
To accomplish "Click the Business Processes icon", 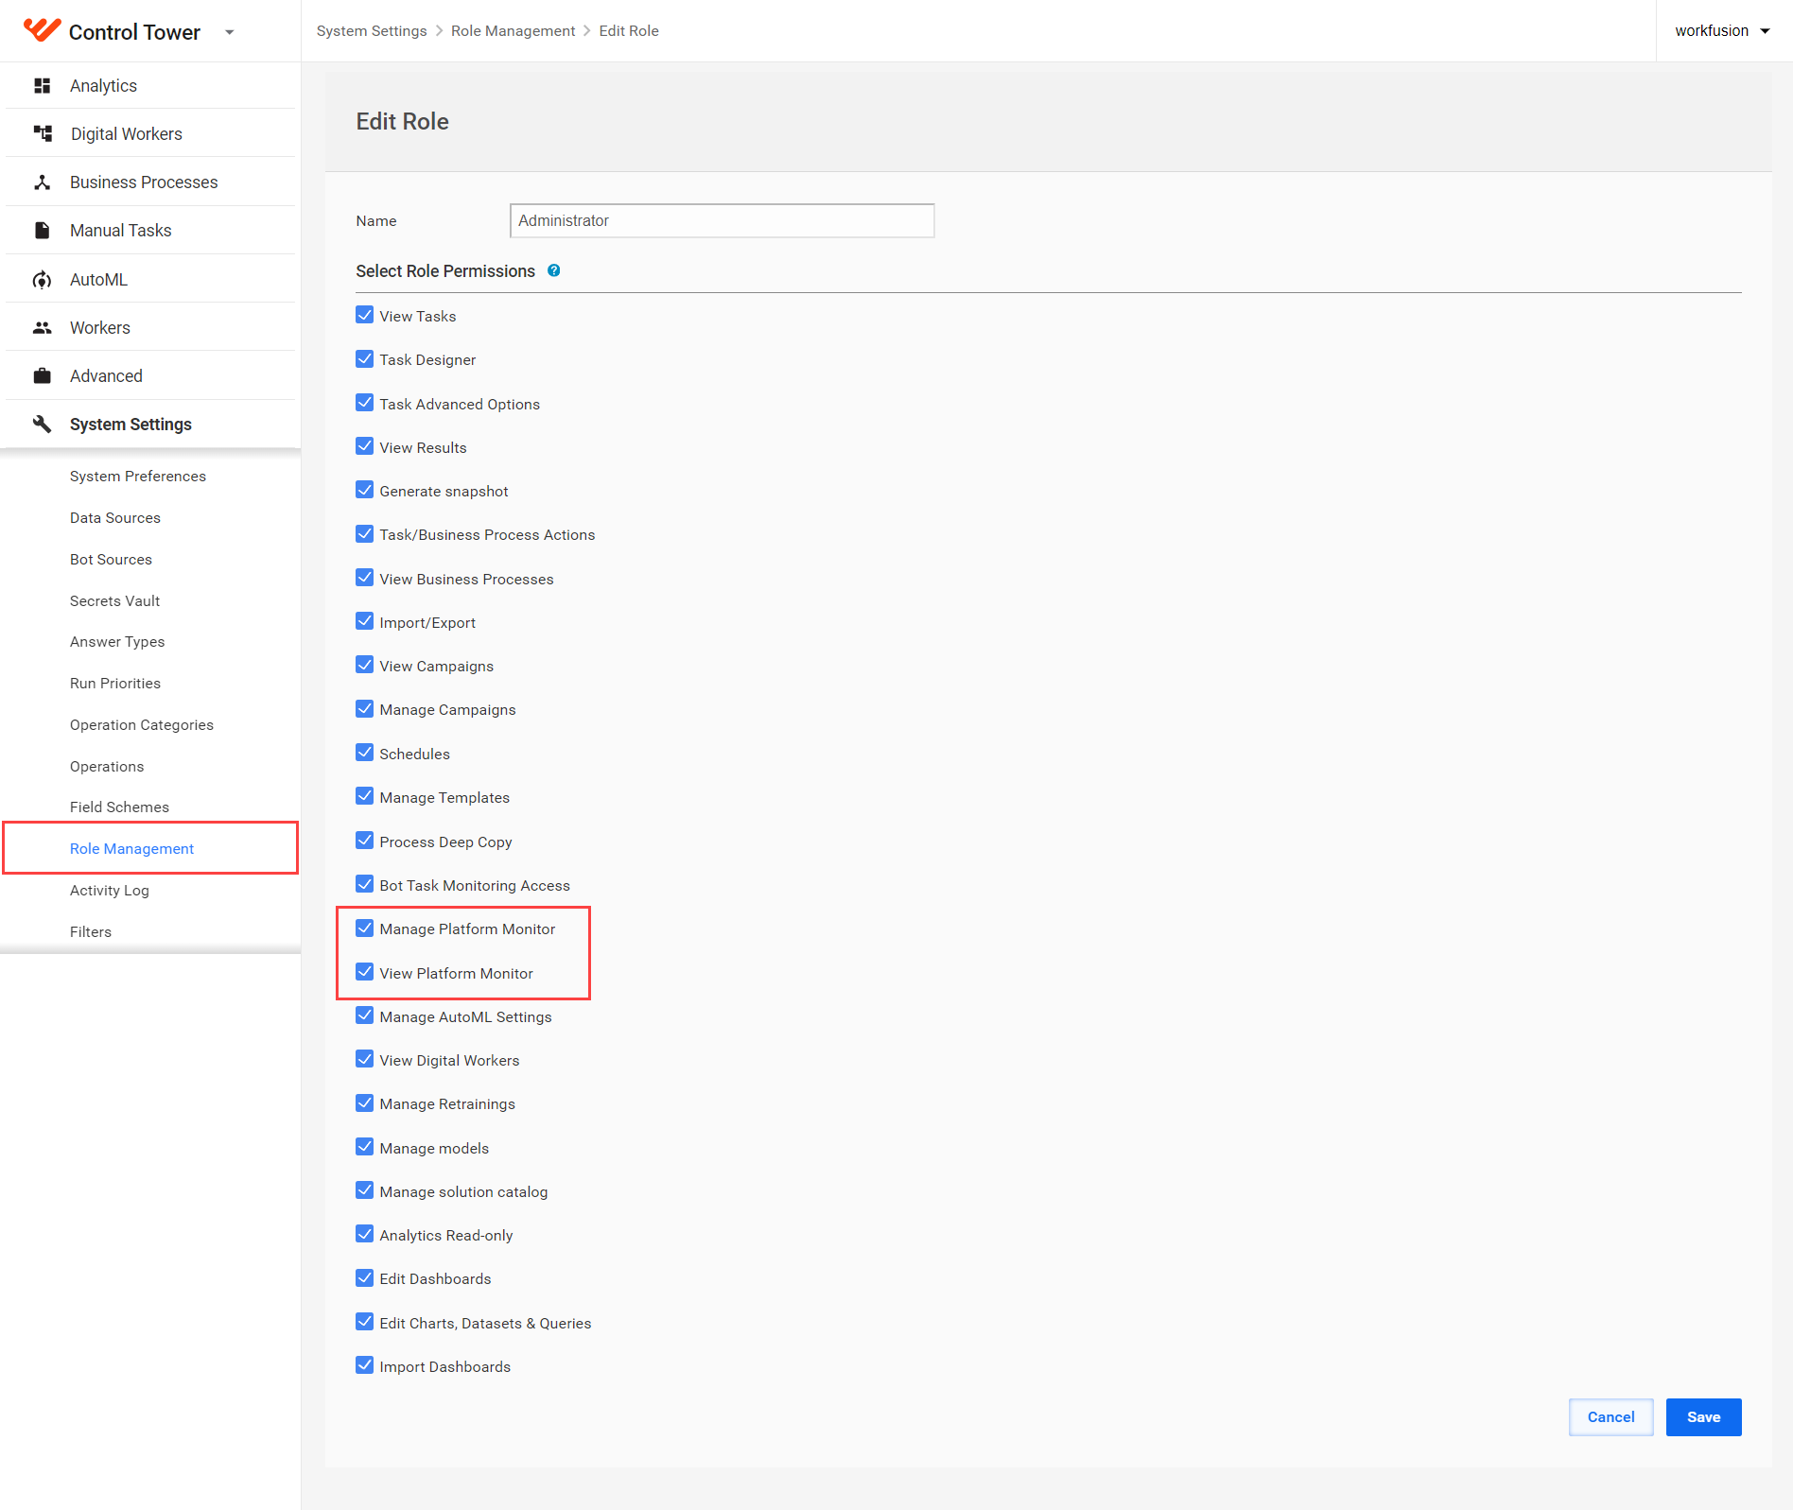I will tap(42, 182).
